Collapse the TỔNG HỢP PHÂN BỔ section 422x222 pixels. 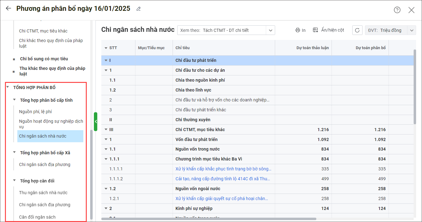click(x=8, y=88)
